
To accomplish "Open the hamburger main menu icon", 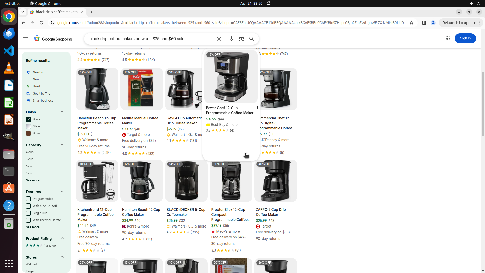I will (x=26, y=39).
